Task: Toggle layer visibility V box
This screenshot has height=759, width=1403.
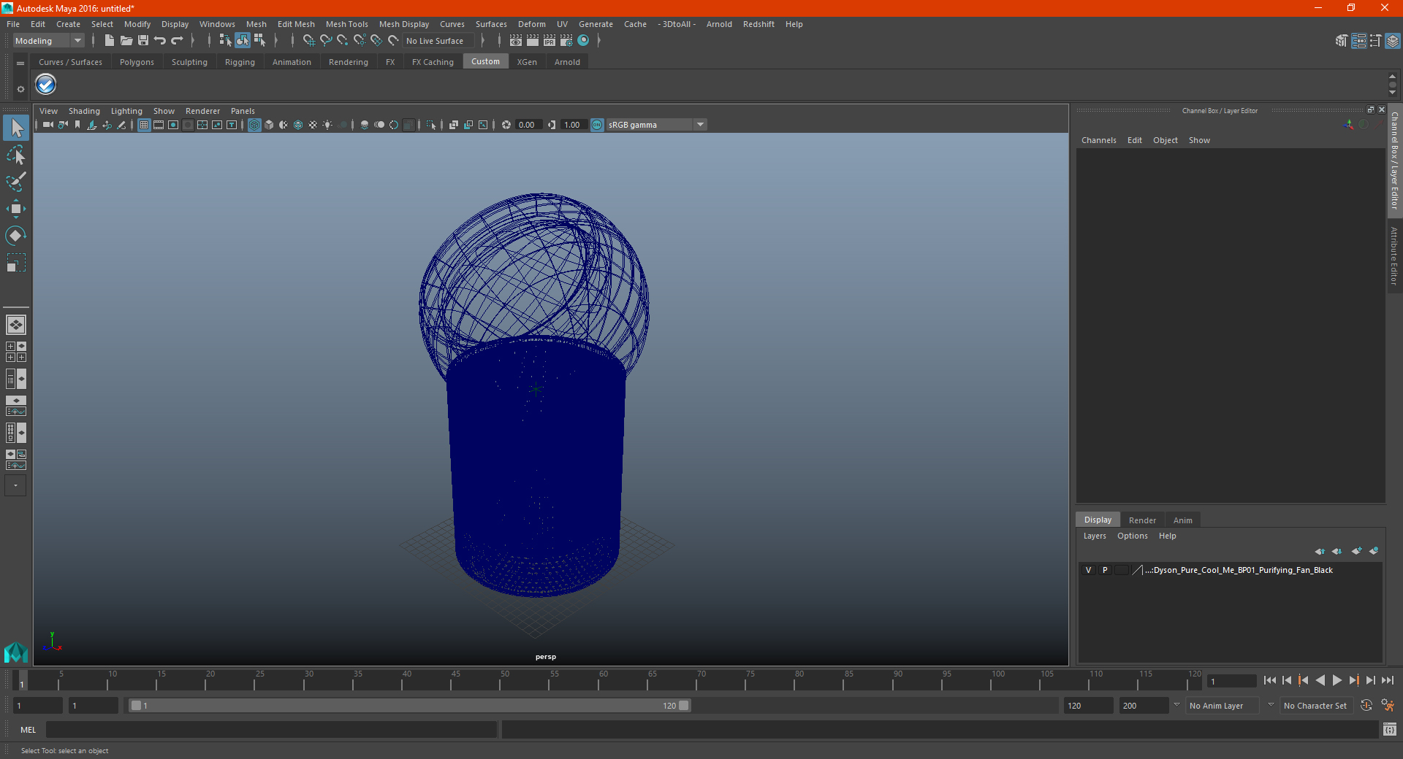Action: 1088,570
